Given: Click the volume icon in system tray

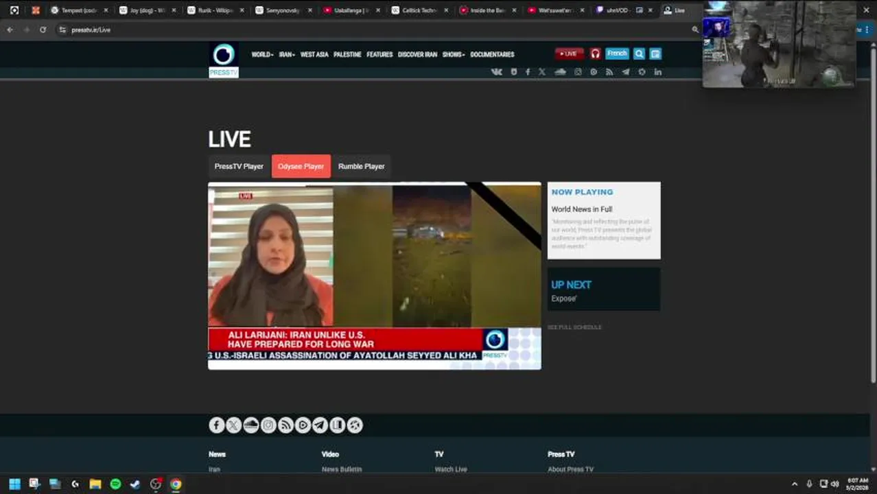Looking at the screenshot, I should (835, 484).
